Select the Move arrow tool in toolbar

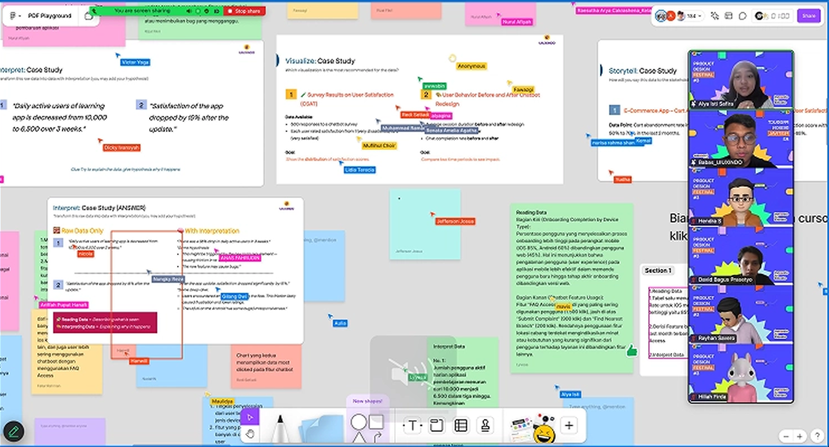point(249,417)
